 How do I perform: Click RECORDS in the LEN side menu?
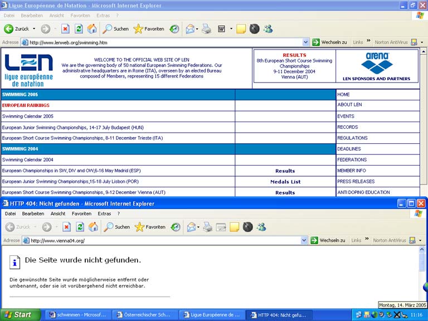348,127
